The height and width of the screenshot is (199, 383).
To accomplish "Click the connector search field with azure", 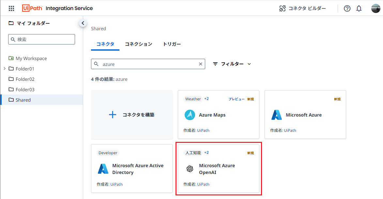I will click(x=148, y=64).
